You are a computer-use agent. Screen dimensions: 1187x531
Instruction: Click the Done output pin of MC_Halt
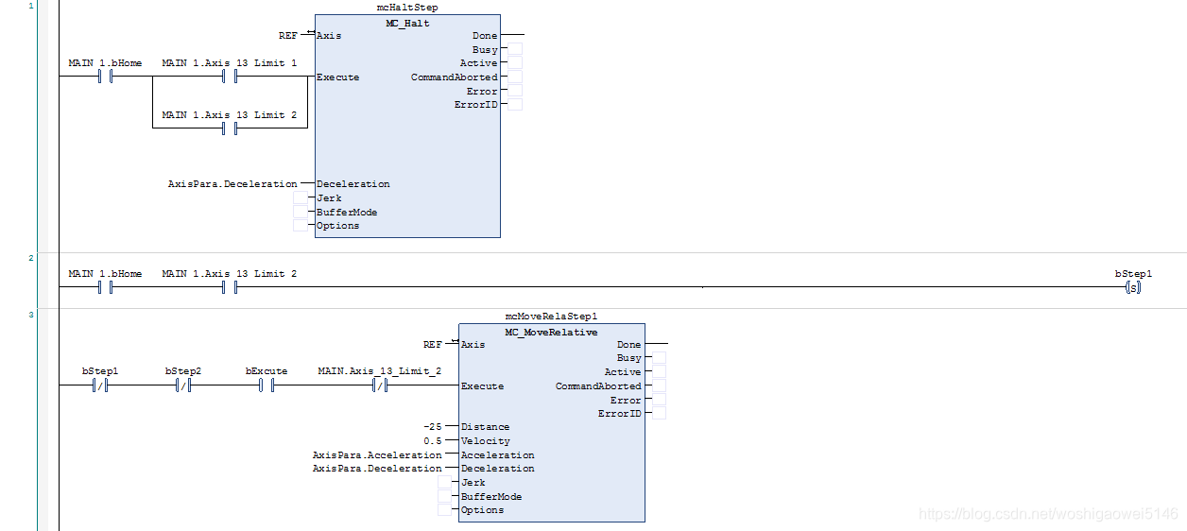pos(485,36)
